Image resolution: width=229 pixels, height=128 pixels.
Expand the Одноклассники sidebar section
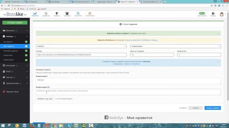click(x=15, y=83)
